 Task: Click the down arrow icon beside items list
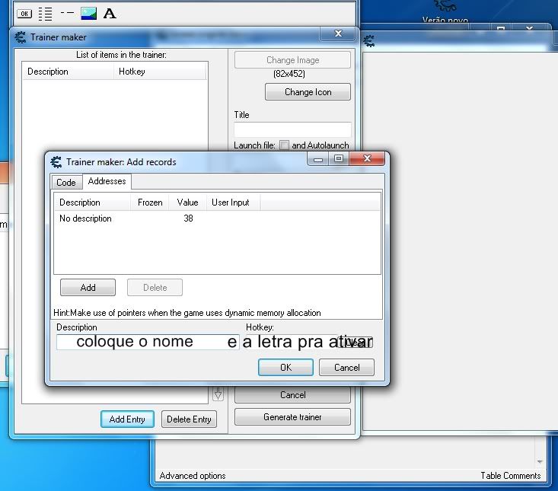click(218, 394)
